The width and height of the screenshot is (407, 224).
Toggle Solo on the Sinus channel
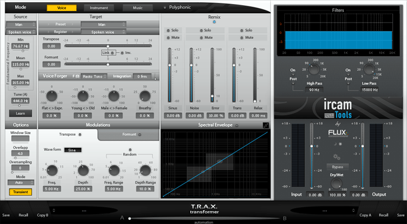(173, 30)
